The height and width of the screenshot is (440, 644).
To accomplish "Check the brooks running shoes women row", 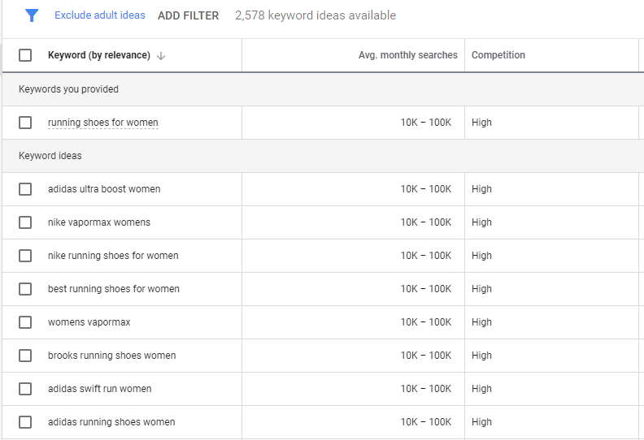I will tap(25, 355).
